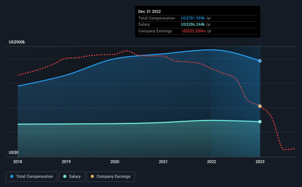302x187 pixels.
Task: Toggle the Total Compensation legend button
Action: click(x=32, y=177)
